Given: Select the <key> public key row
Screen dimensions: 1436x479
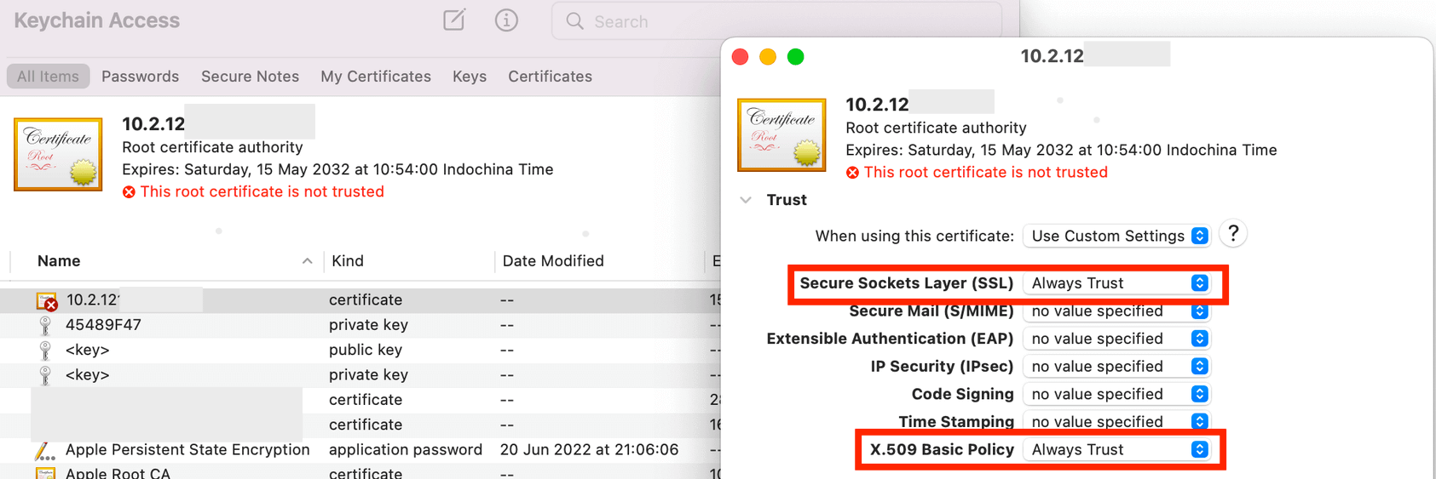Looking at the screenshot, I should [x=360, y=350].
